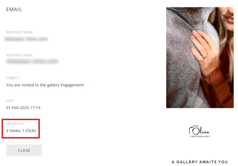Select the 01-Feb-2025 17:19 sent timestamp

tap(23, 108)
